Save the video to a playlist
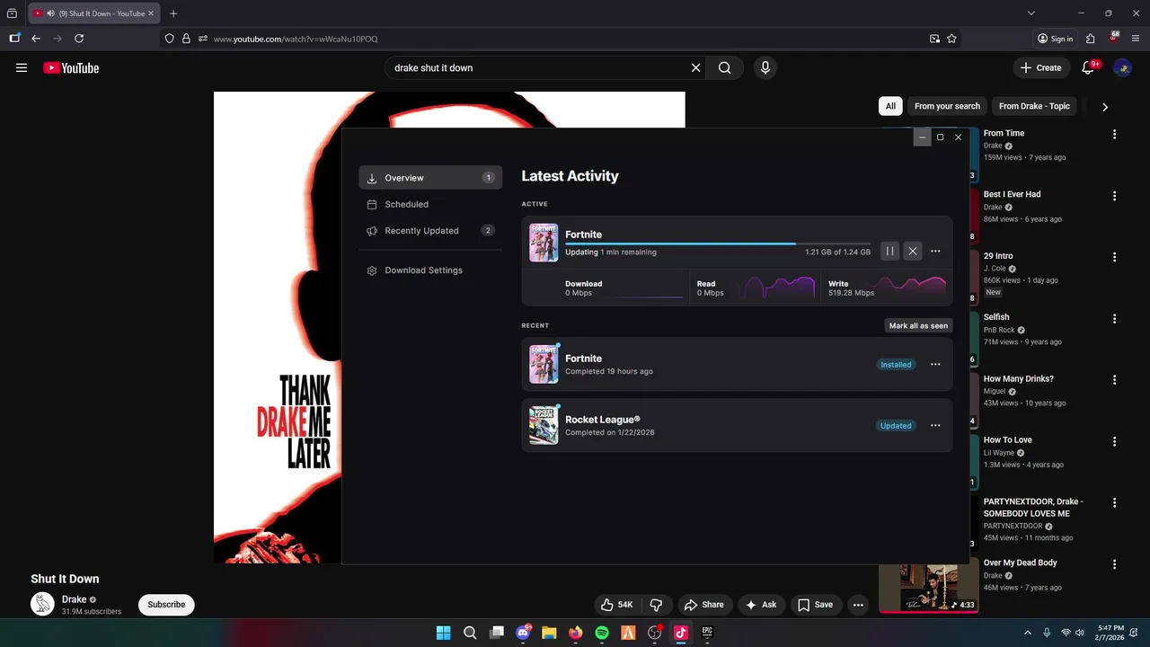 pyautogui.click(x=816, y=605)
